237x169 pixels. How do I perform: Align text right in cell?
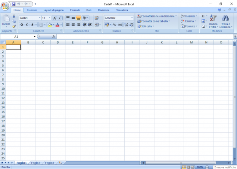click(x=79, y=24)
